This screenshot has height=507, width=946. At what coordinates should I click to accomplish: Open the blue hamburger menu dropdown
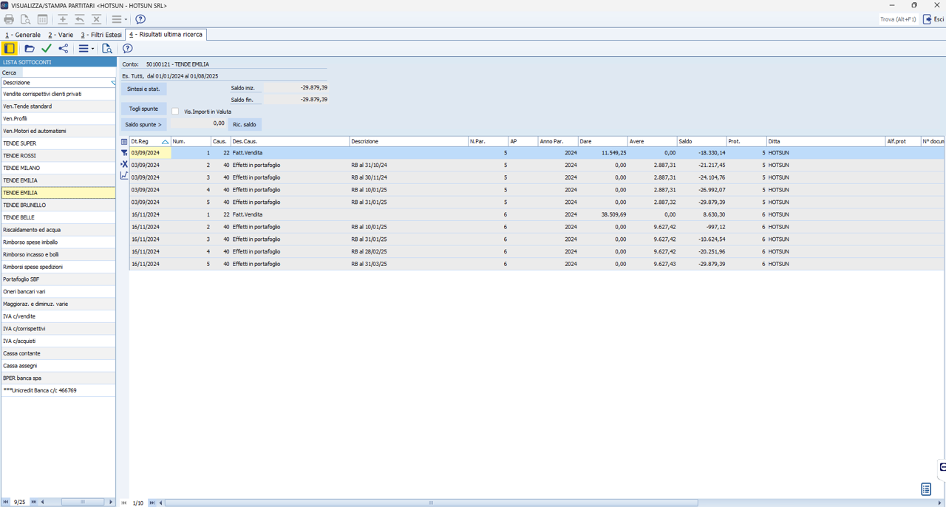86,49
